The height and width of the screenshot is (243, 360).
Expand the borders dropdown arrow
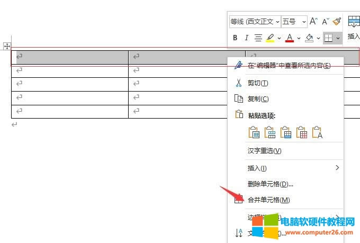pyautogui.click(x=338, y=38)
